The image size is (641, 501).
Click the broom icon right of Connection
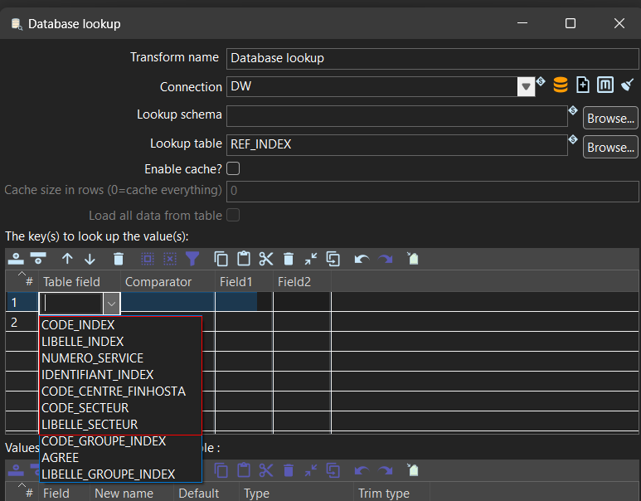627,85
